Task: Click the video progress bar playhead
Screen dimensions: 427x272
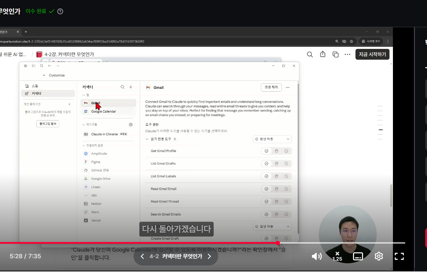Action: (278, 243)
